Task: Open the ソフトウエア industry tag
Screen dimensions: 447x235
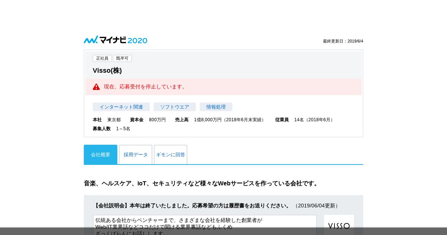Action: (175, 107)
